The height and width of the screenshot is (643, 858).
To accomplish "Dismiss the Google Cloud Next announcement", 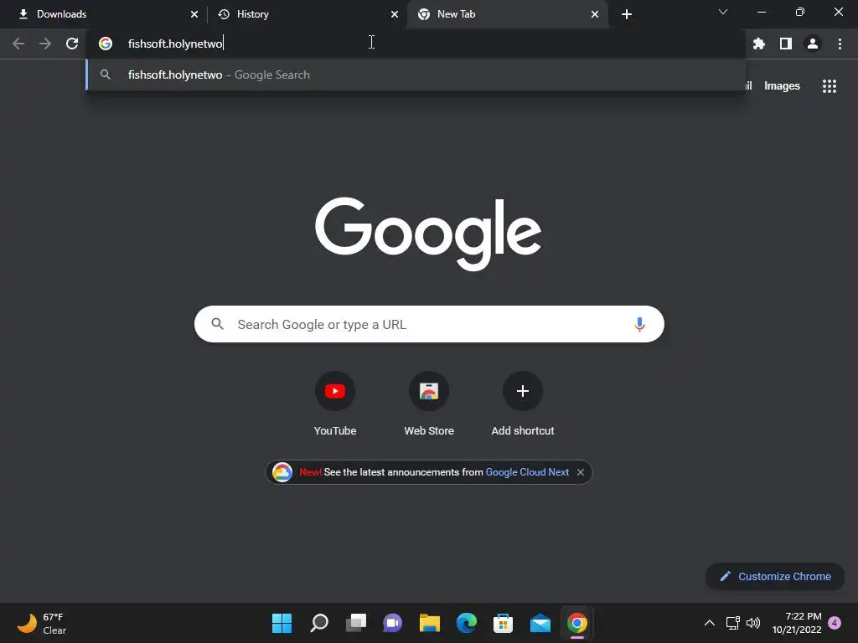I will pos(581,472).
